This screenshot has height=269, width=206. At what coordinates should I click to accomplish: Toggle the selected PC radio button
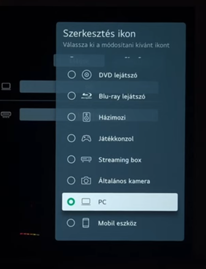(71, 202)
